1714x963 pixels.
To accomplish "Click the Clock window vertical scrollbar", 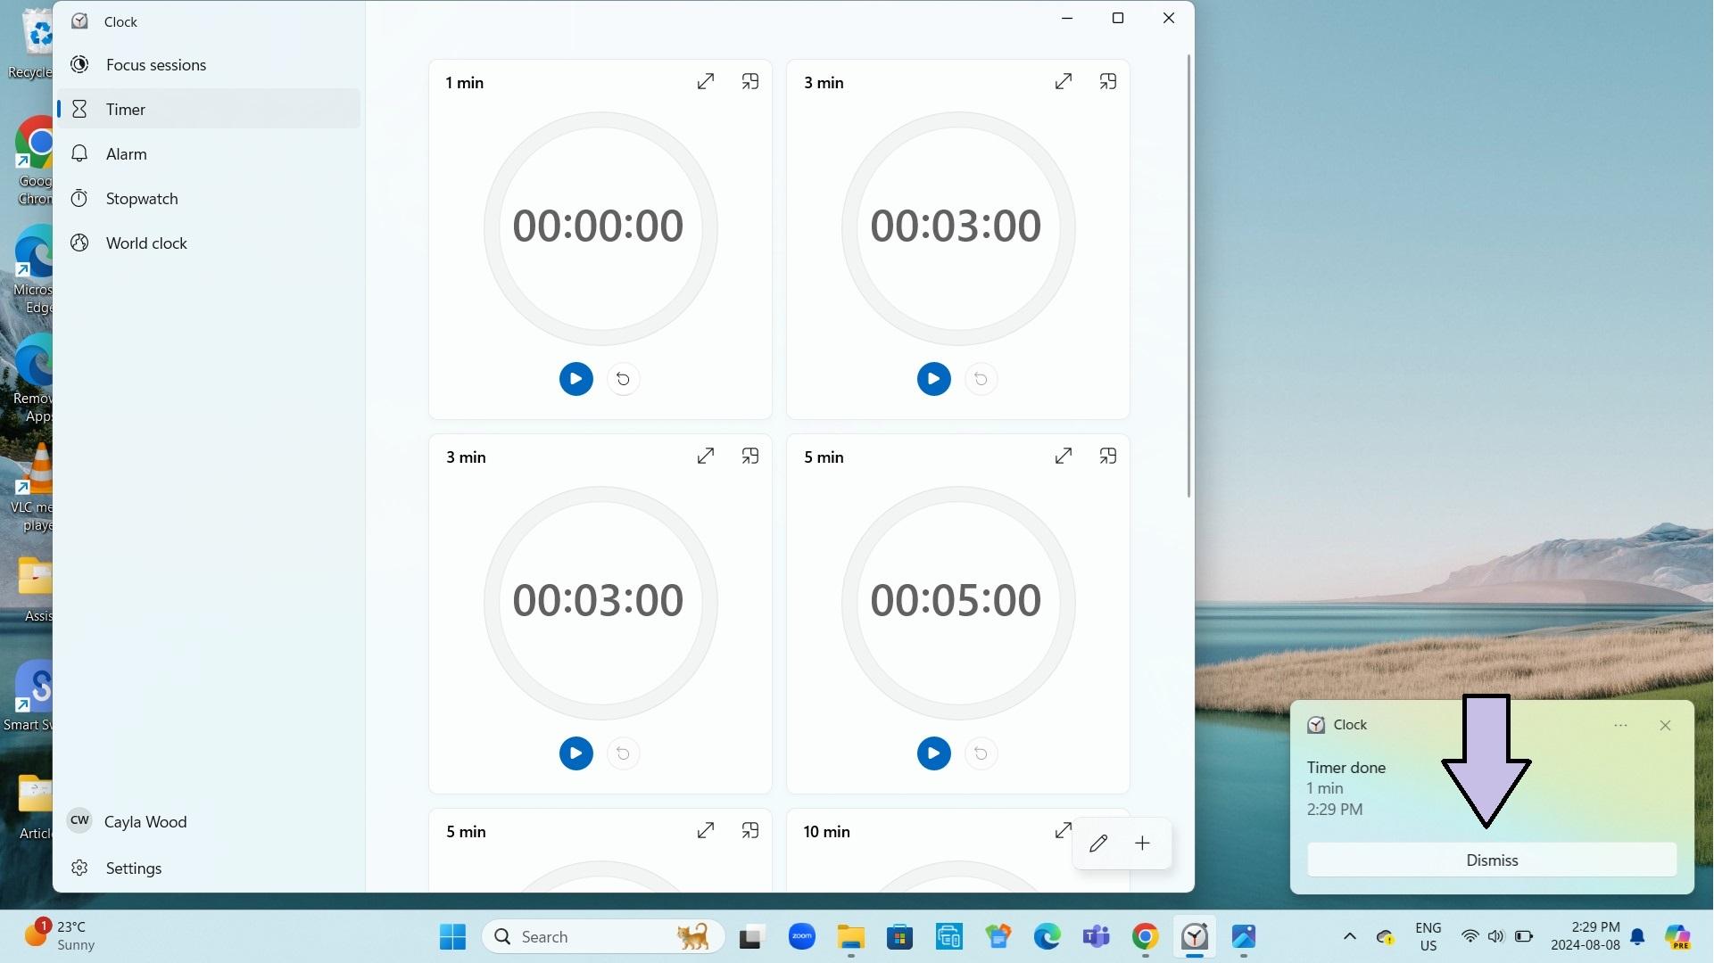I will click(1188, 276).
